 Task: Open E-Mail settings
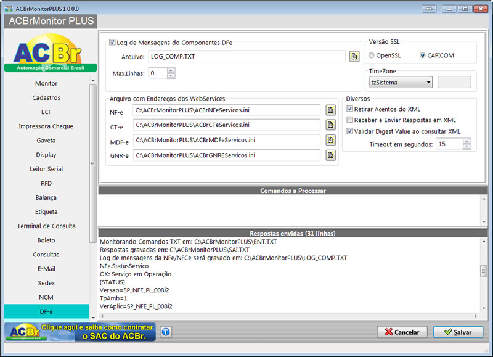coord(46,269)
